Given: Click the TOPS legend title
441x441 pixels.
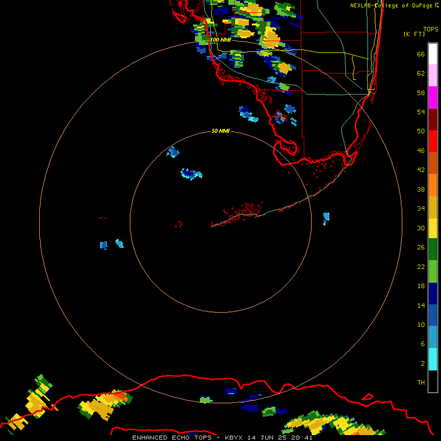Looking at the screenshot, I should (431, 29).
